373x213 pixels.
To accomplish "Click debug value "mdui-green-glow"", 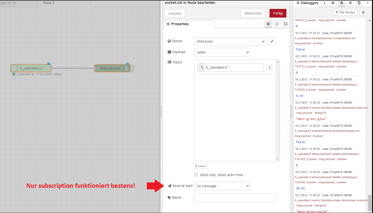I will tap(311, 119).
